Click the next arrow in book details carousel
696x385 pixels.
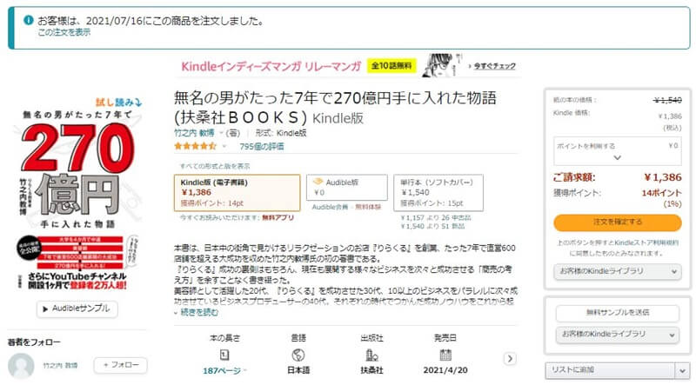pos(510,358)
